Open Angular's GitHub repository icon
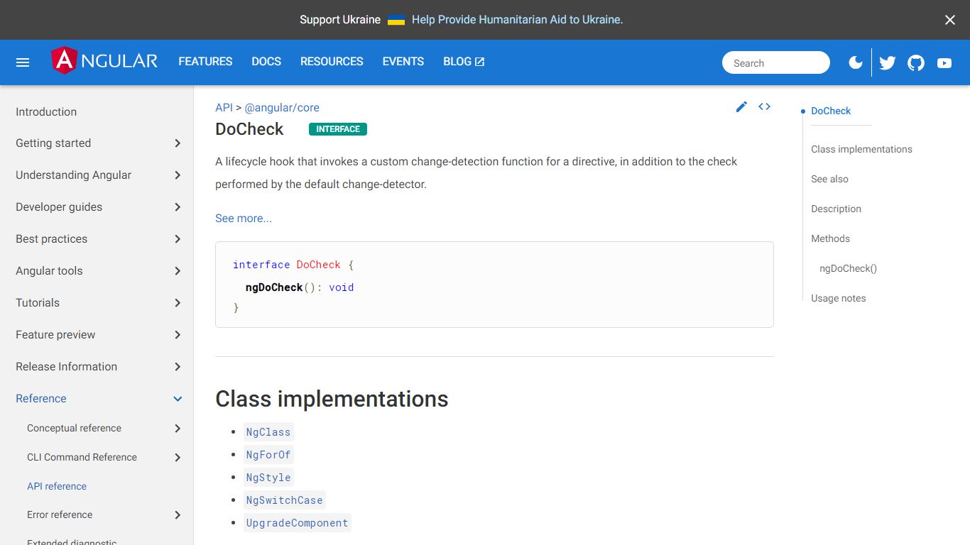The width and height of the screenshot is (970, 545). [x=916, y=63]
